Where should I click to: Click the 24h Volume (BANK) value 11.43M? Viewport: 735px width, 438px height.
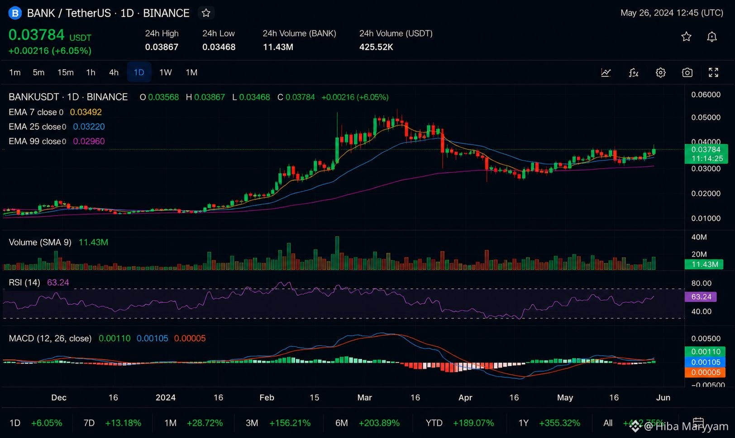pos(278,47)
